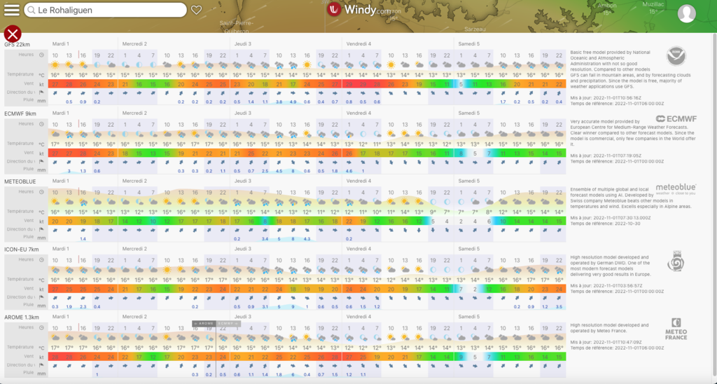Viewport: 717px width, 384px height.
Task: Select the METEOBLUE model heading
Action: [x=20, y=181]
